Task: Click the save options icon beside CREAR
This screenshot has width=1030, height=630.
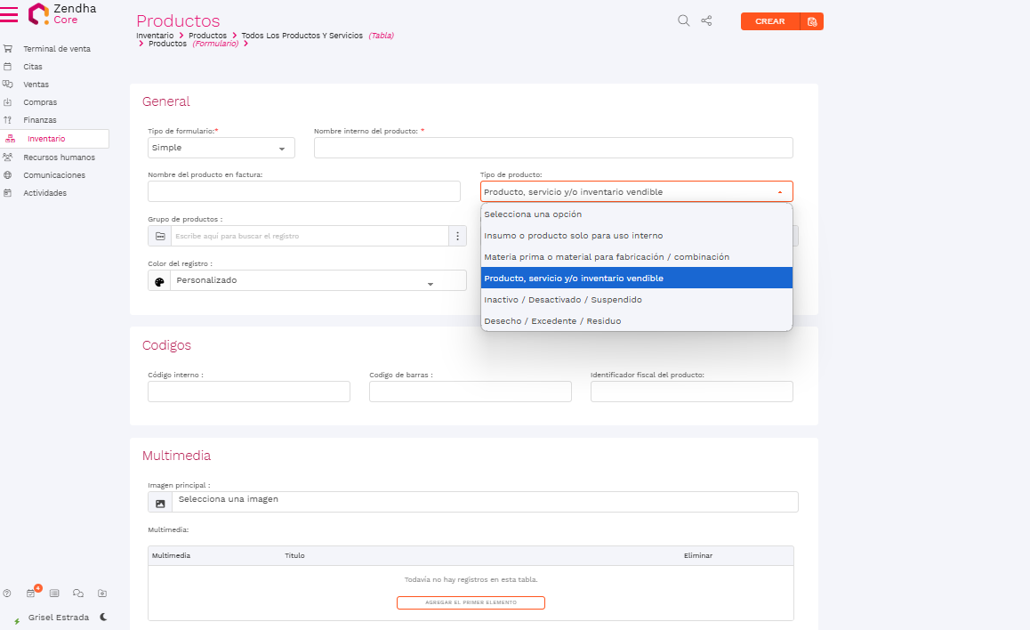Action: tap(812, 21)
